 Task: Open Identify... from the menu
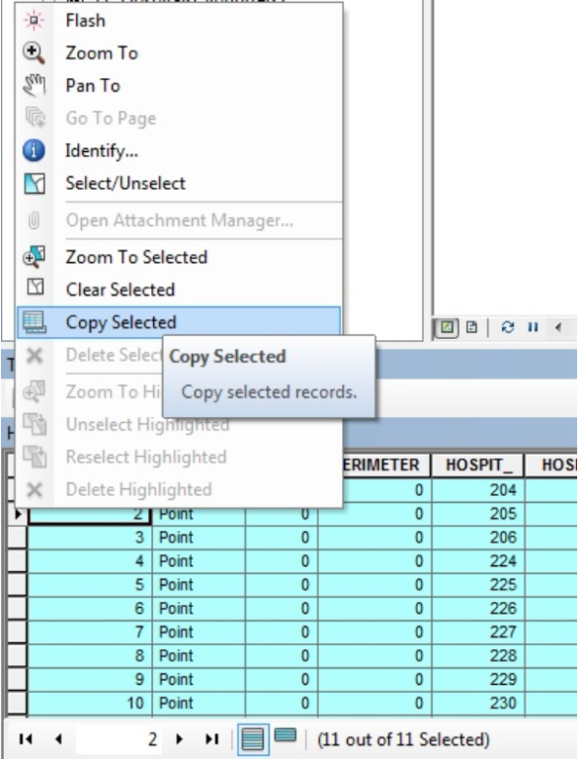click(x=179, y=150)
